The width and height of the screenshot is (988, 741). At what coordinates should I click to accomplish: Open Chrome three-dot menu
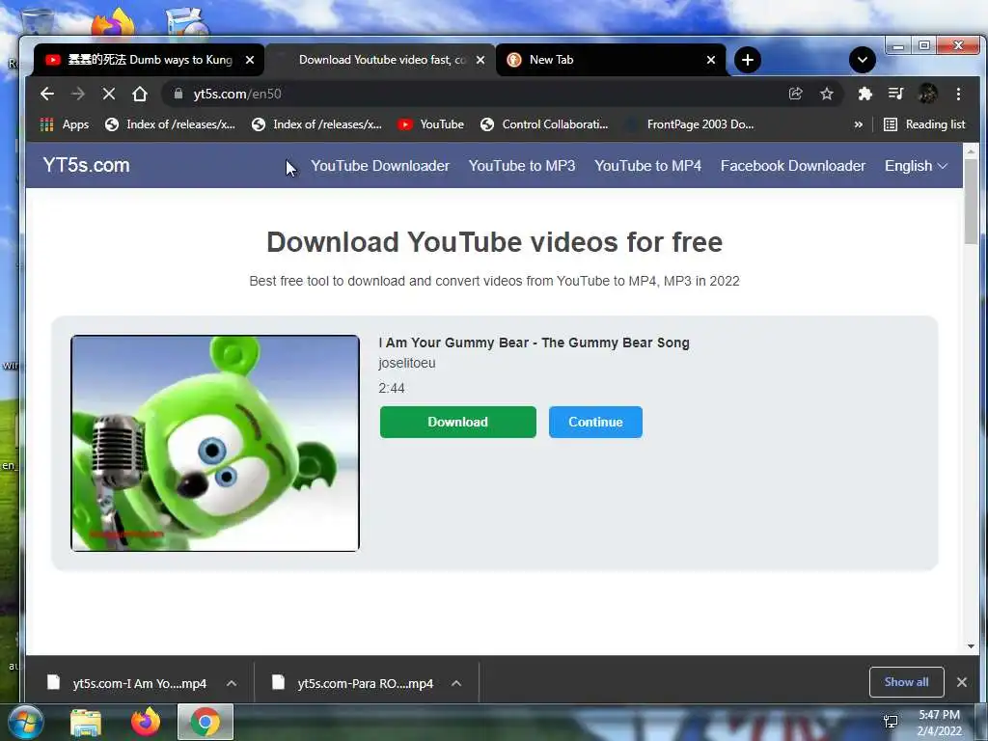[x=958, y=94]
